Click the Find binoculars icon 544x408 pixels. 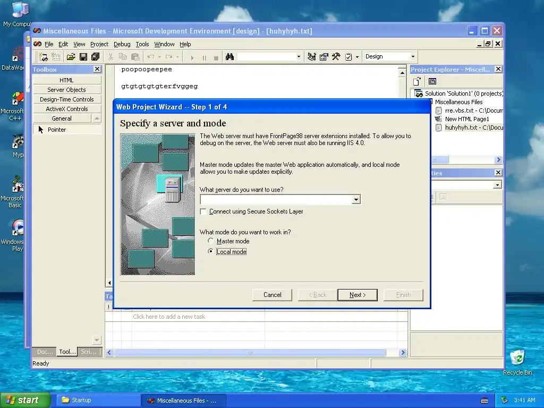229,57
